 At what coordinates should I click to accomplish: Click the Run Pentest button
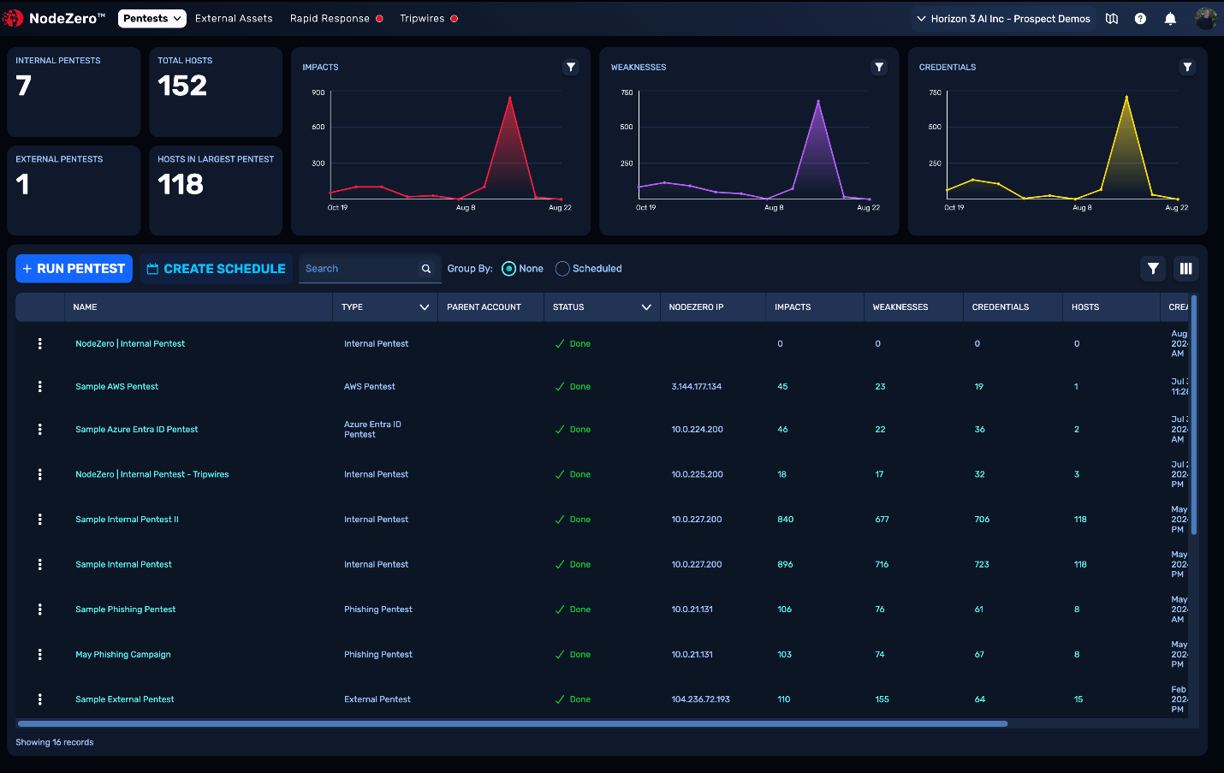74,269
